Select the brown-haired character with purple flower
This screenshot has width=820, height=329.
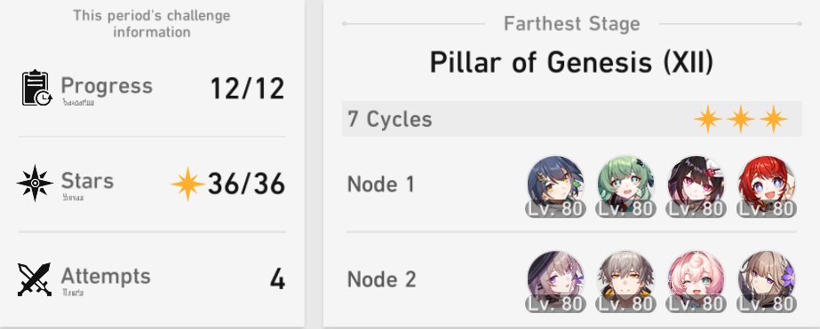coord(767,281)
